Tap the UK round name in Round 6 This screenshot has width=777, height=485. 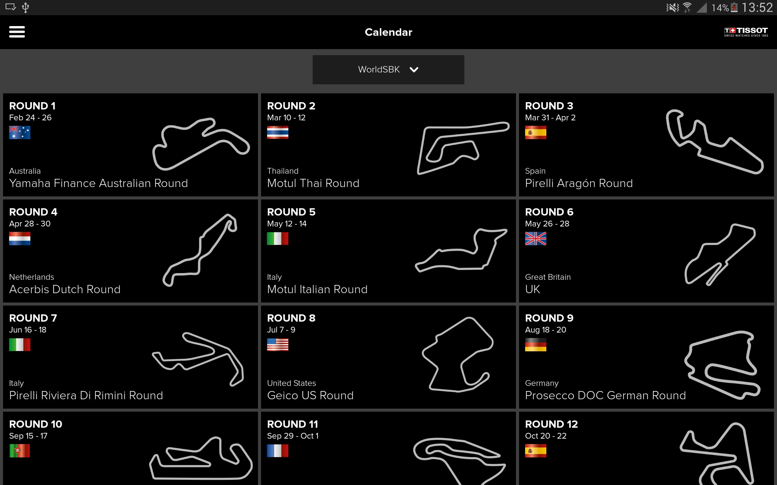[532, 289]
